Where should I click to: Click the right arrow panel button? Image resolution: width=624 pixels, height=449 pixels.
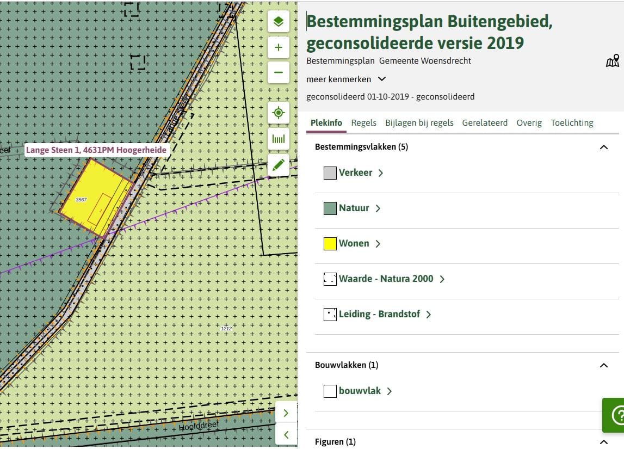click(x=286, y=413)
